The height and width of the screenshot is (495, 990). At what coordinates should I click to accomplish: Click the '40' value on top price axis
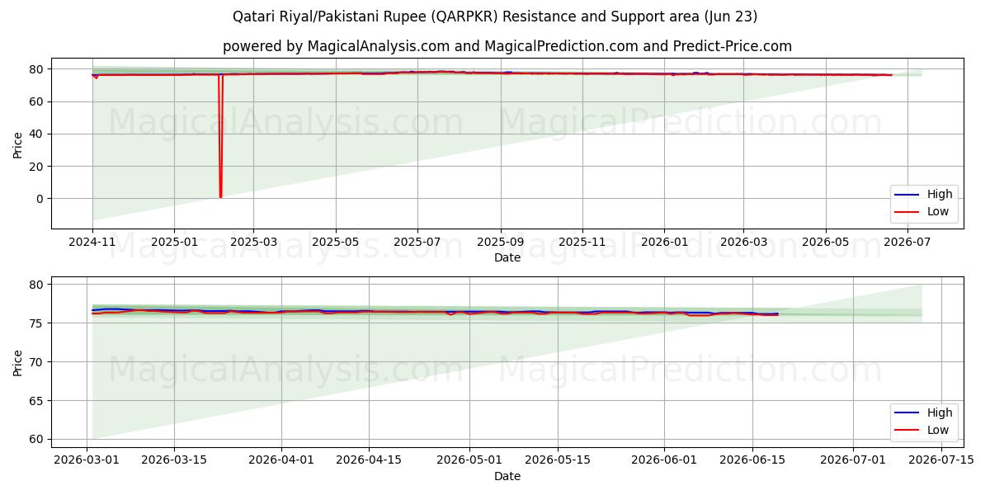pos(38,134)
